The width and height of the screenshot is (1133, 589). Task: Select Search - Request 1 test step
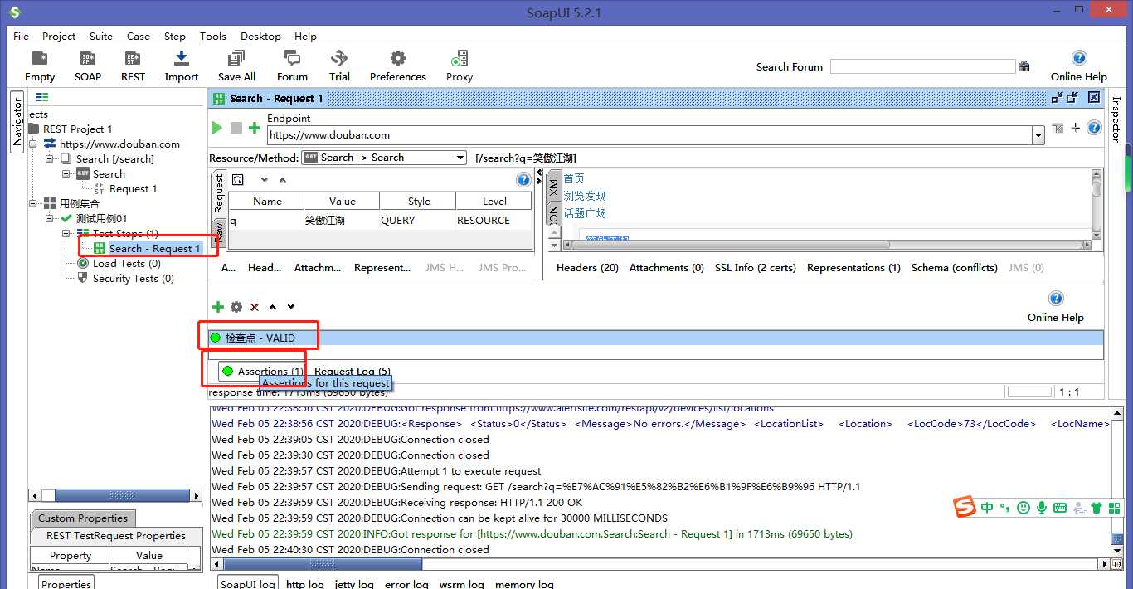(148, 248)
